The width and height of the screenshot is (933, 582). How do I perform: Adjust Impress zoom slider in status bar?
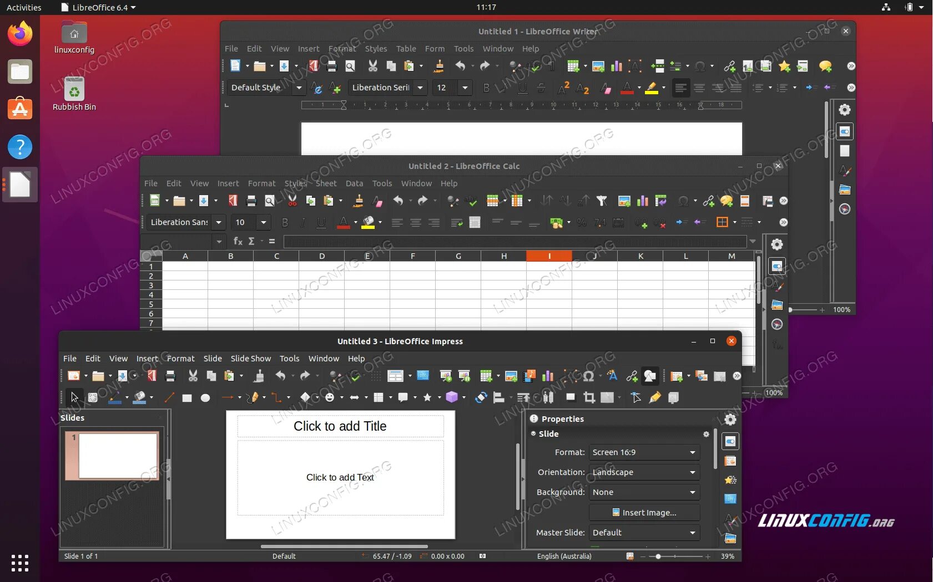coord(658,556)
